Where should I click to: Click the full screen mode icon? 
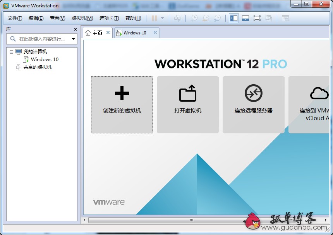point(257,18)
